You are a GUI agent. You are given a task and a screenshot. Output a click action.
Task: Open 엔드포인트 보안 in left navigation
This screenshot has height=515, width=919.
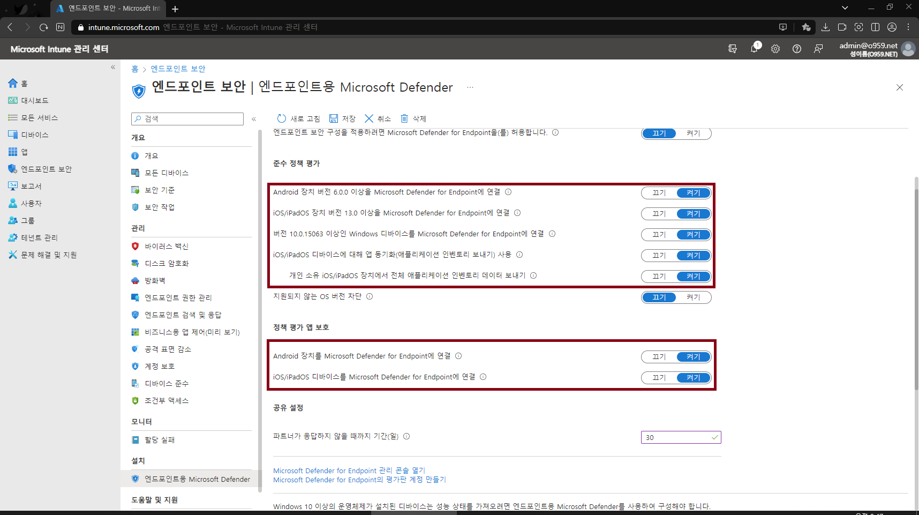coord(40,169)
